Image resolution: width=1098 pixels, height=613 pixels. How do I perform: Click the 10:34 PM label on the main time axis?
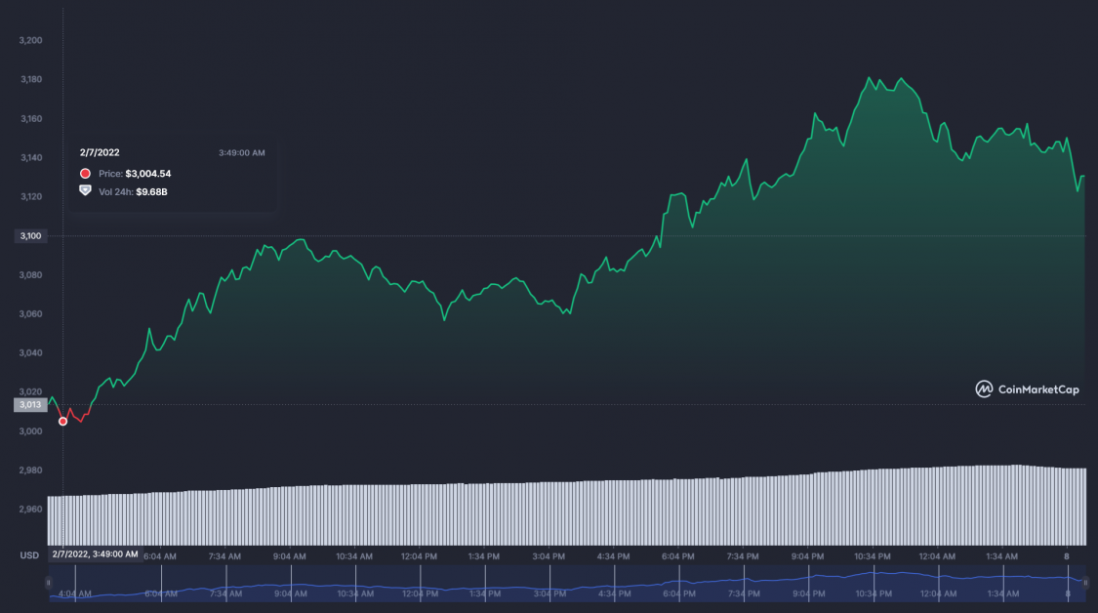pos(873,556)
